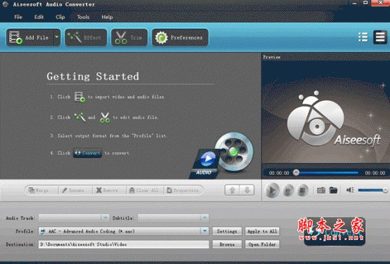Browse for destination folder
The image size is (390, 264).
point(227,244)
